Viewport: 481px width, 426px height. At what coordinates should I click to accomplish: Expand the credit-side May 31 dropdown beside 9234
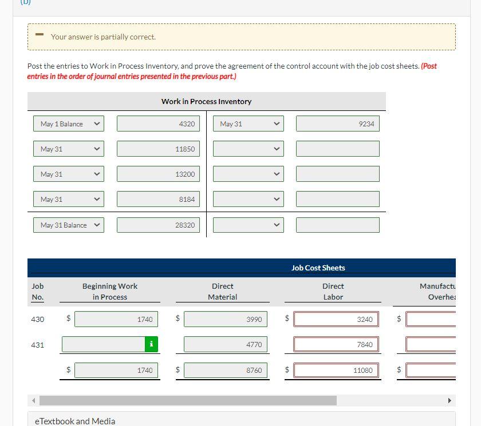[249, 124]
